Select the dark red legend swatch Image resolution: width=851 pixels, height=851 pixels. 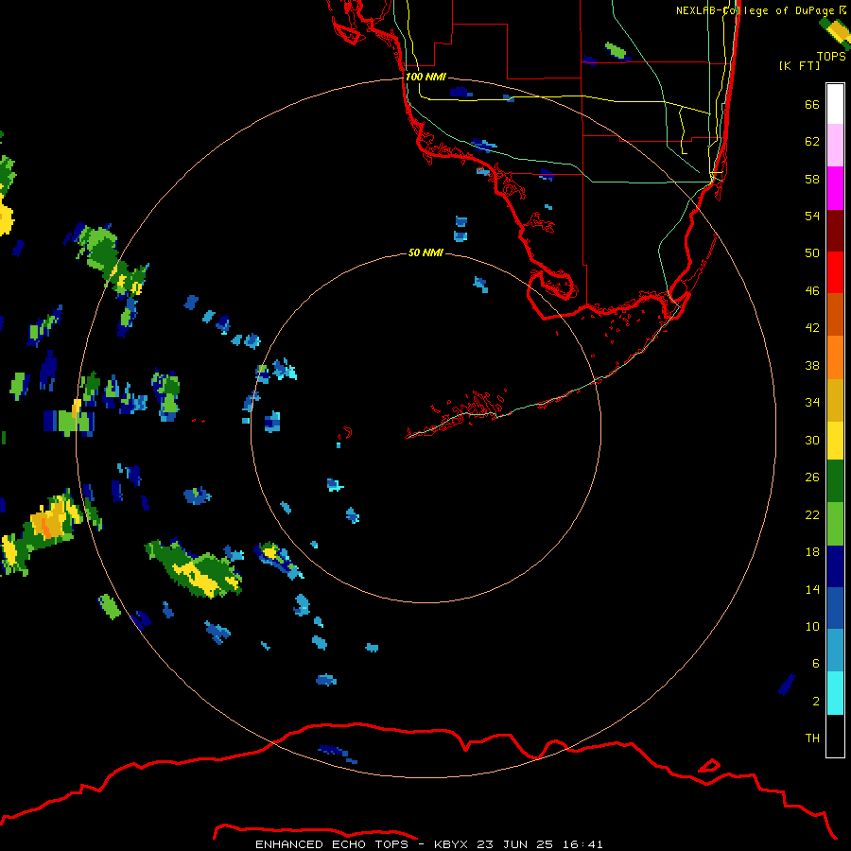(835, 231)
